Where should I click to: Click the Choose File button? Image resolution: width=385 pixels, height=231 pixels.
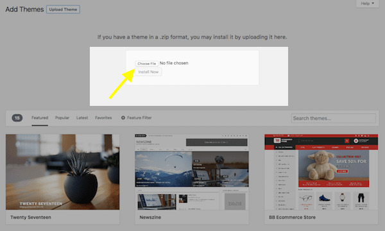point(146,64)
